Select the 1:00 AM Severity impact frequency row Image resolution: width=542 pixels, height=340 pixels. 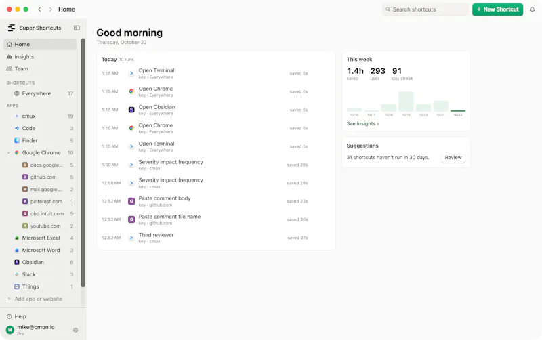216,165
